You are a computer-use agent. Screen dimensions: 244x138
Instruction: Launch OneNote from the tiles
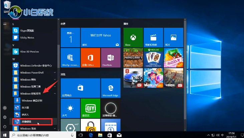[x=110, y=57]
